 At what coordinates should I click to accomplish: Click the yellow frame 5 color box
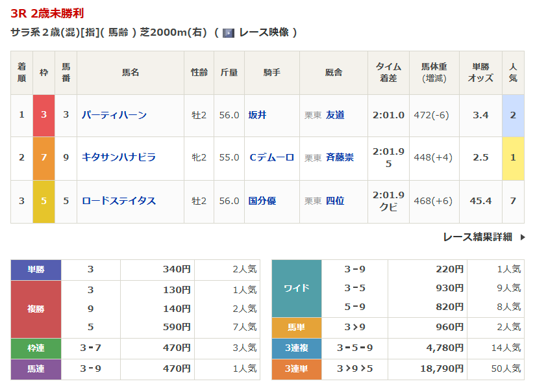coord(44,201)
